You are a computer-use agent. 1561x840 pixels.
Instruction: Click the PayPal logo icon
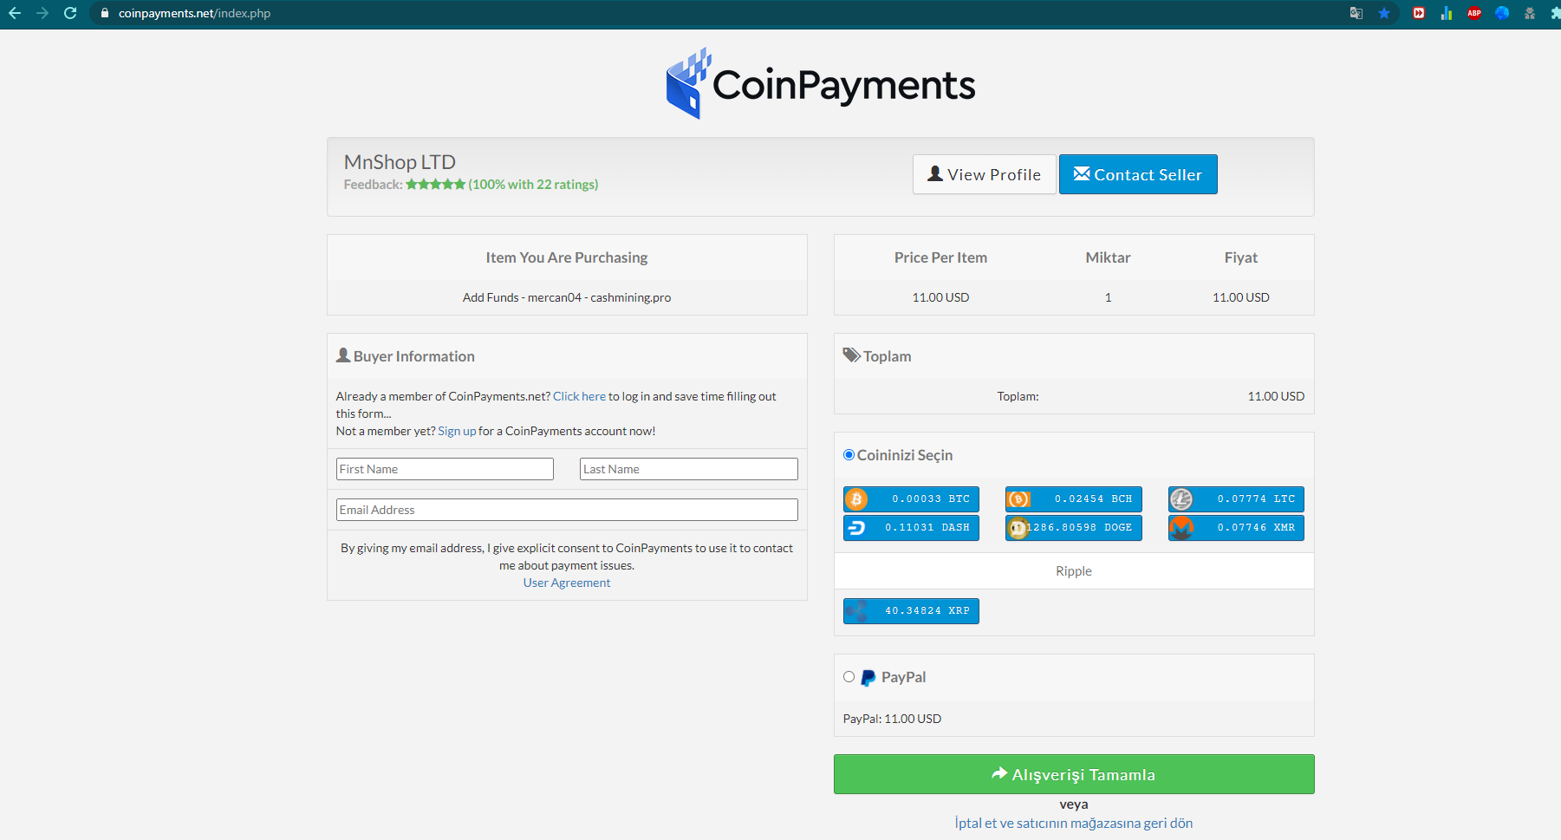click(868, 678)
